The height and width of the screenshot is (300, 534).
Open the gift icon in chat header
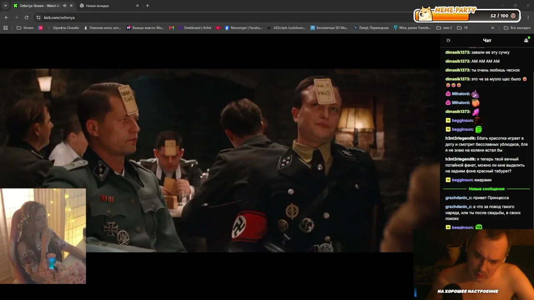[x=526, y=40]
